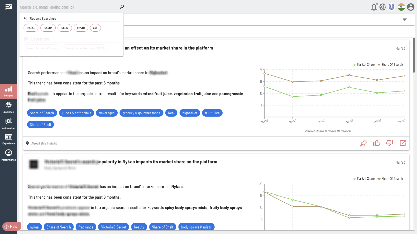The width and height of the screenshot is (417, 234).
Task: Toggle Market Share legend in Nykaa chart
Action: coord(364,178)
